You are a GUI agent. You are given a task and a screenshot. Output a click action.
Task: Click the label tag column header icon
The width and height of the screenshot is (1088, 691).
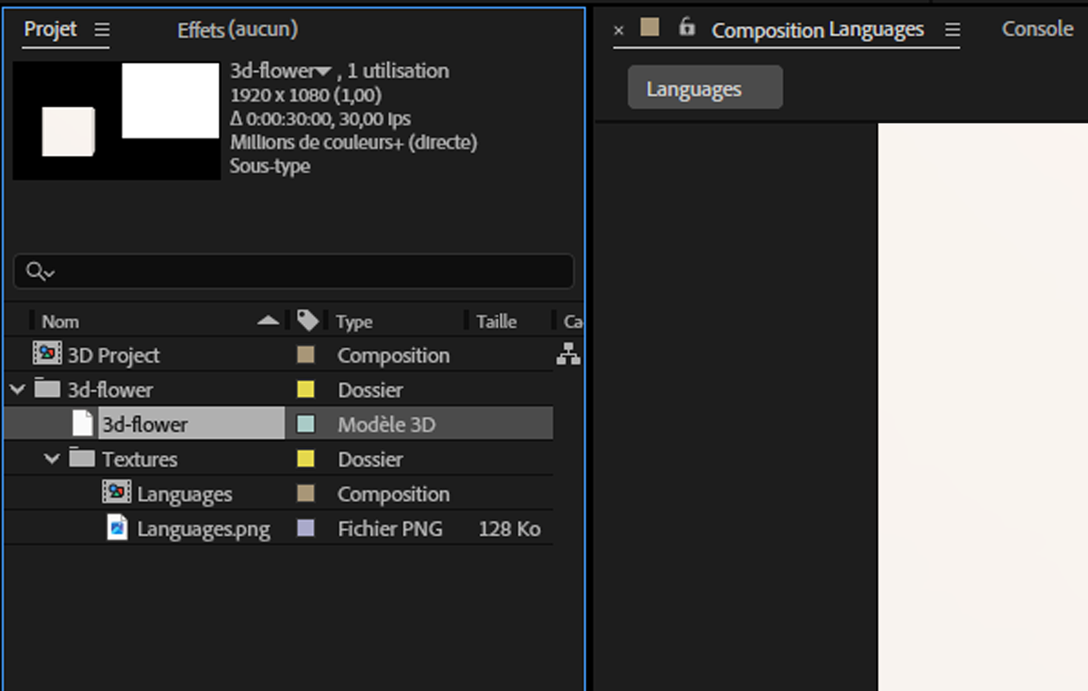click(x=307, y=320)
